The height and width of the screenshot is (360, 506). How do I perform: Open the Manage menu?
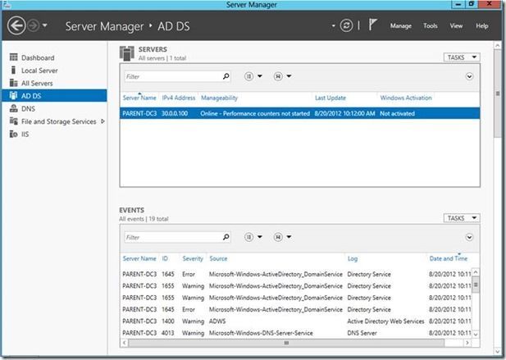(x=400, y=25)
